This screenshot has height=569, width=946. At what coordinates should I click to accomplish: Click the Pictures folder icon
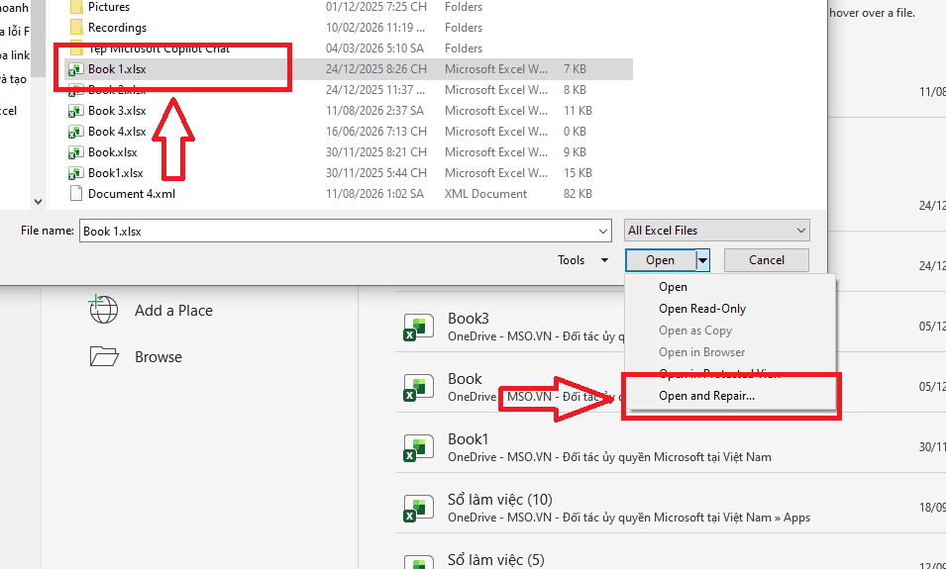(76, 7)
